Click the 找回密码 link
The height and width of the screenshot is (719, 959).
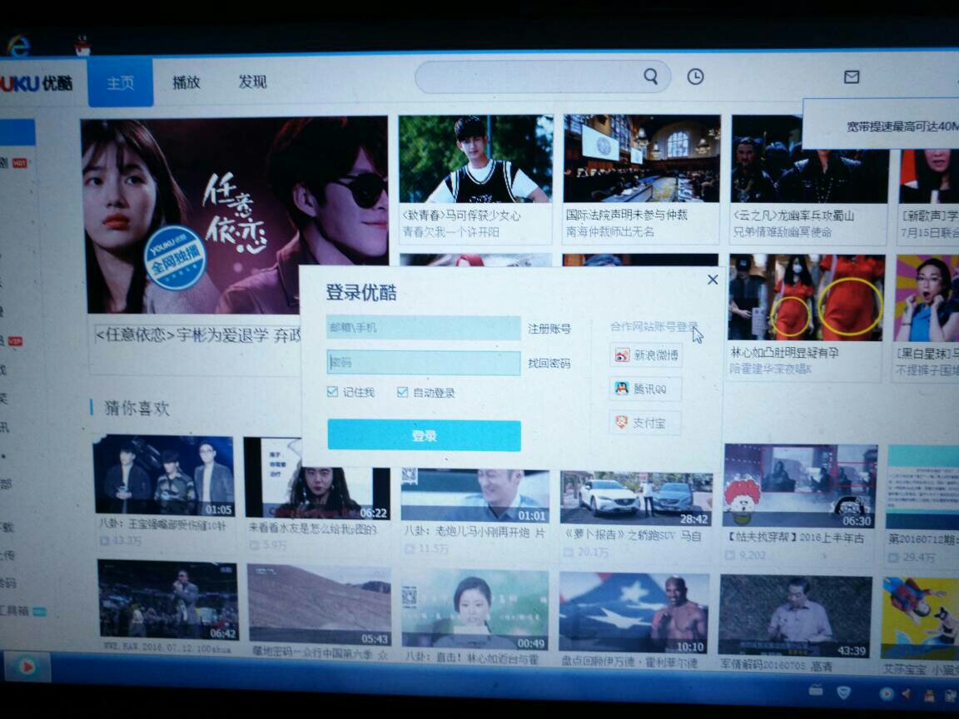pos(549,363)
